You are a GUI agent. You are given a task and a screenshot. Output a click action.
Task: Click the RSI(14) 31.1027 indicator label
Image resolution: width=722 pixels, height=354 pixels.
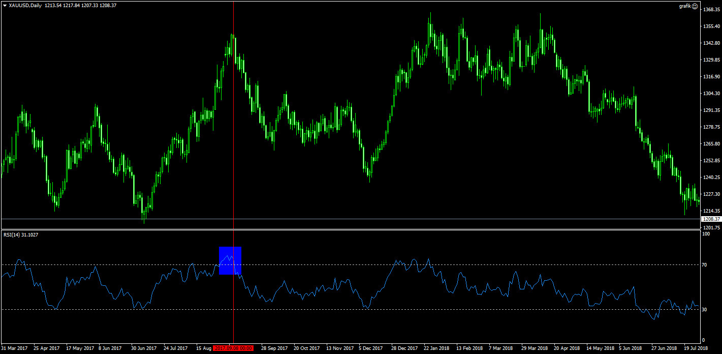coord(21,234)
